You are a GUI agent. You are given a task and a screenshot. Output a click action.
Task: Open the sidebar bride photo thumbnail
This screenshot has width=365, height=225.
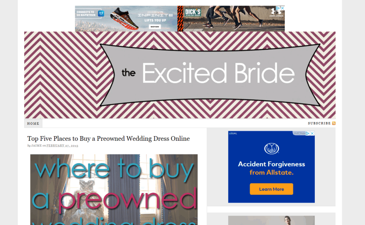[271, 220]
